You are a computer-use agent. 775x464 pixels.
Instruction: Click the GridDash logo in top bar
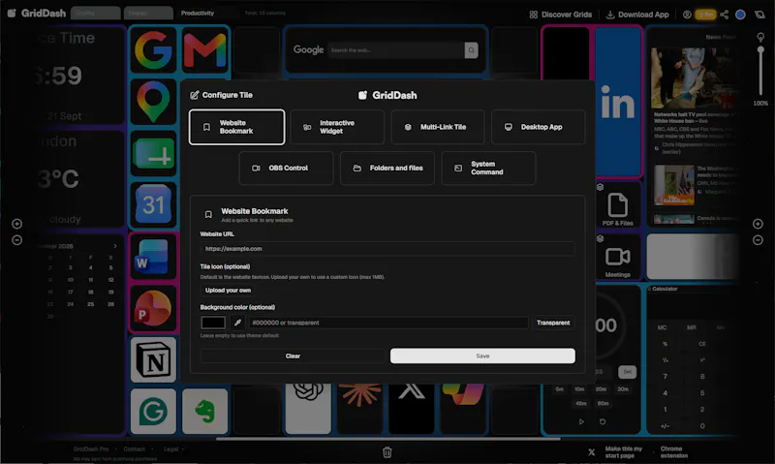37,14
